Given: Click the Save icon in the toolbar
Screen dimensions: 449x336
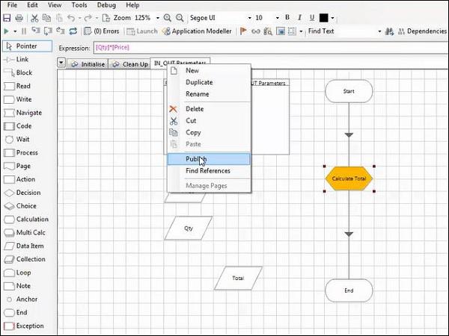Looking at the screenshot, I should click(x=7, y=18).
